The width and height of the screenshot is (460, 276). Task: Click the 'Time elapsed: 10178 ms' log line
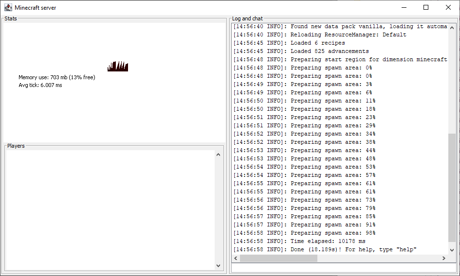(299, 241)
